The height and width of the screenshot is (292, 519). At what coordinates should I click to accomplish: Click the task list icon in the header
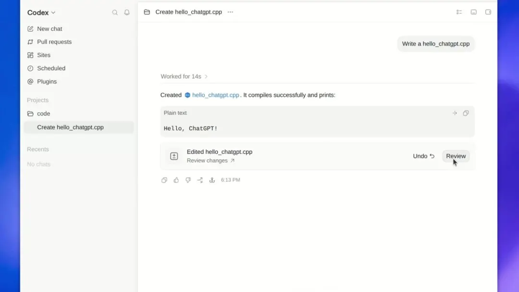click(x=459, y=12)
